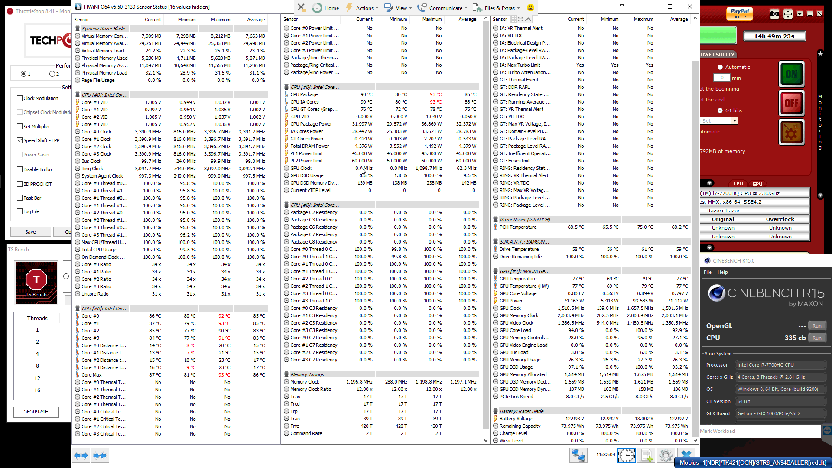Check the BD PROCHOT checkbox
Viewport: 832px width, 468px height.
point(20,184)
